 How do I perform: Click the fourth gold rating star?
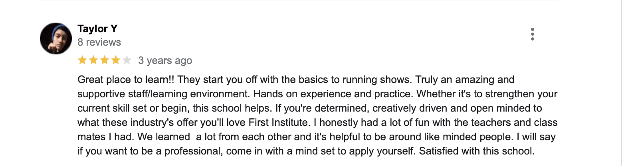(x=116, y=60)
